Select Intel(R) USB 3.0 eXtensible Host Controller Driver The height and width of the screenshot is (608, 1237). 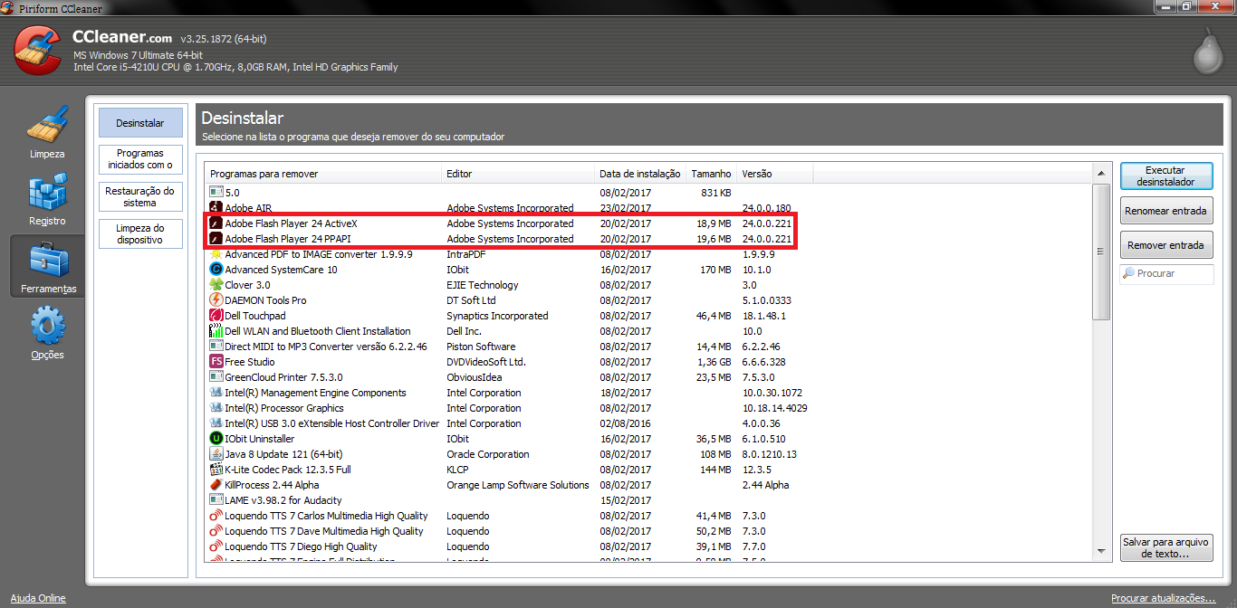pyautogui.click(x=331, y=423)
